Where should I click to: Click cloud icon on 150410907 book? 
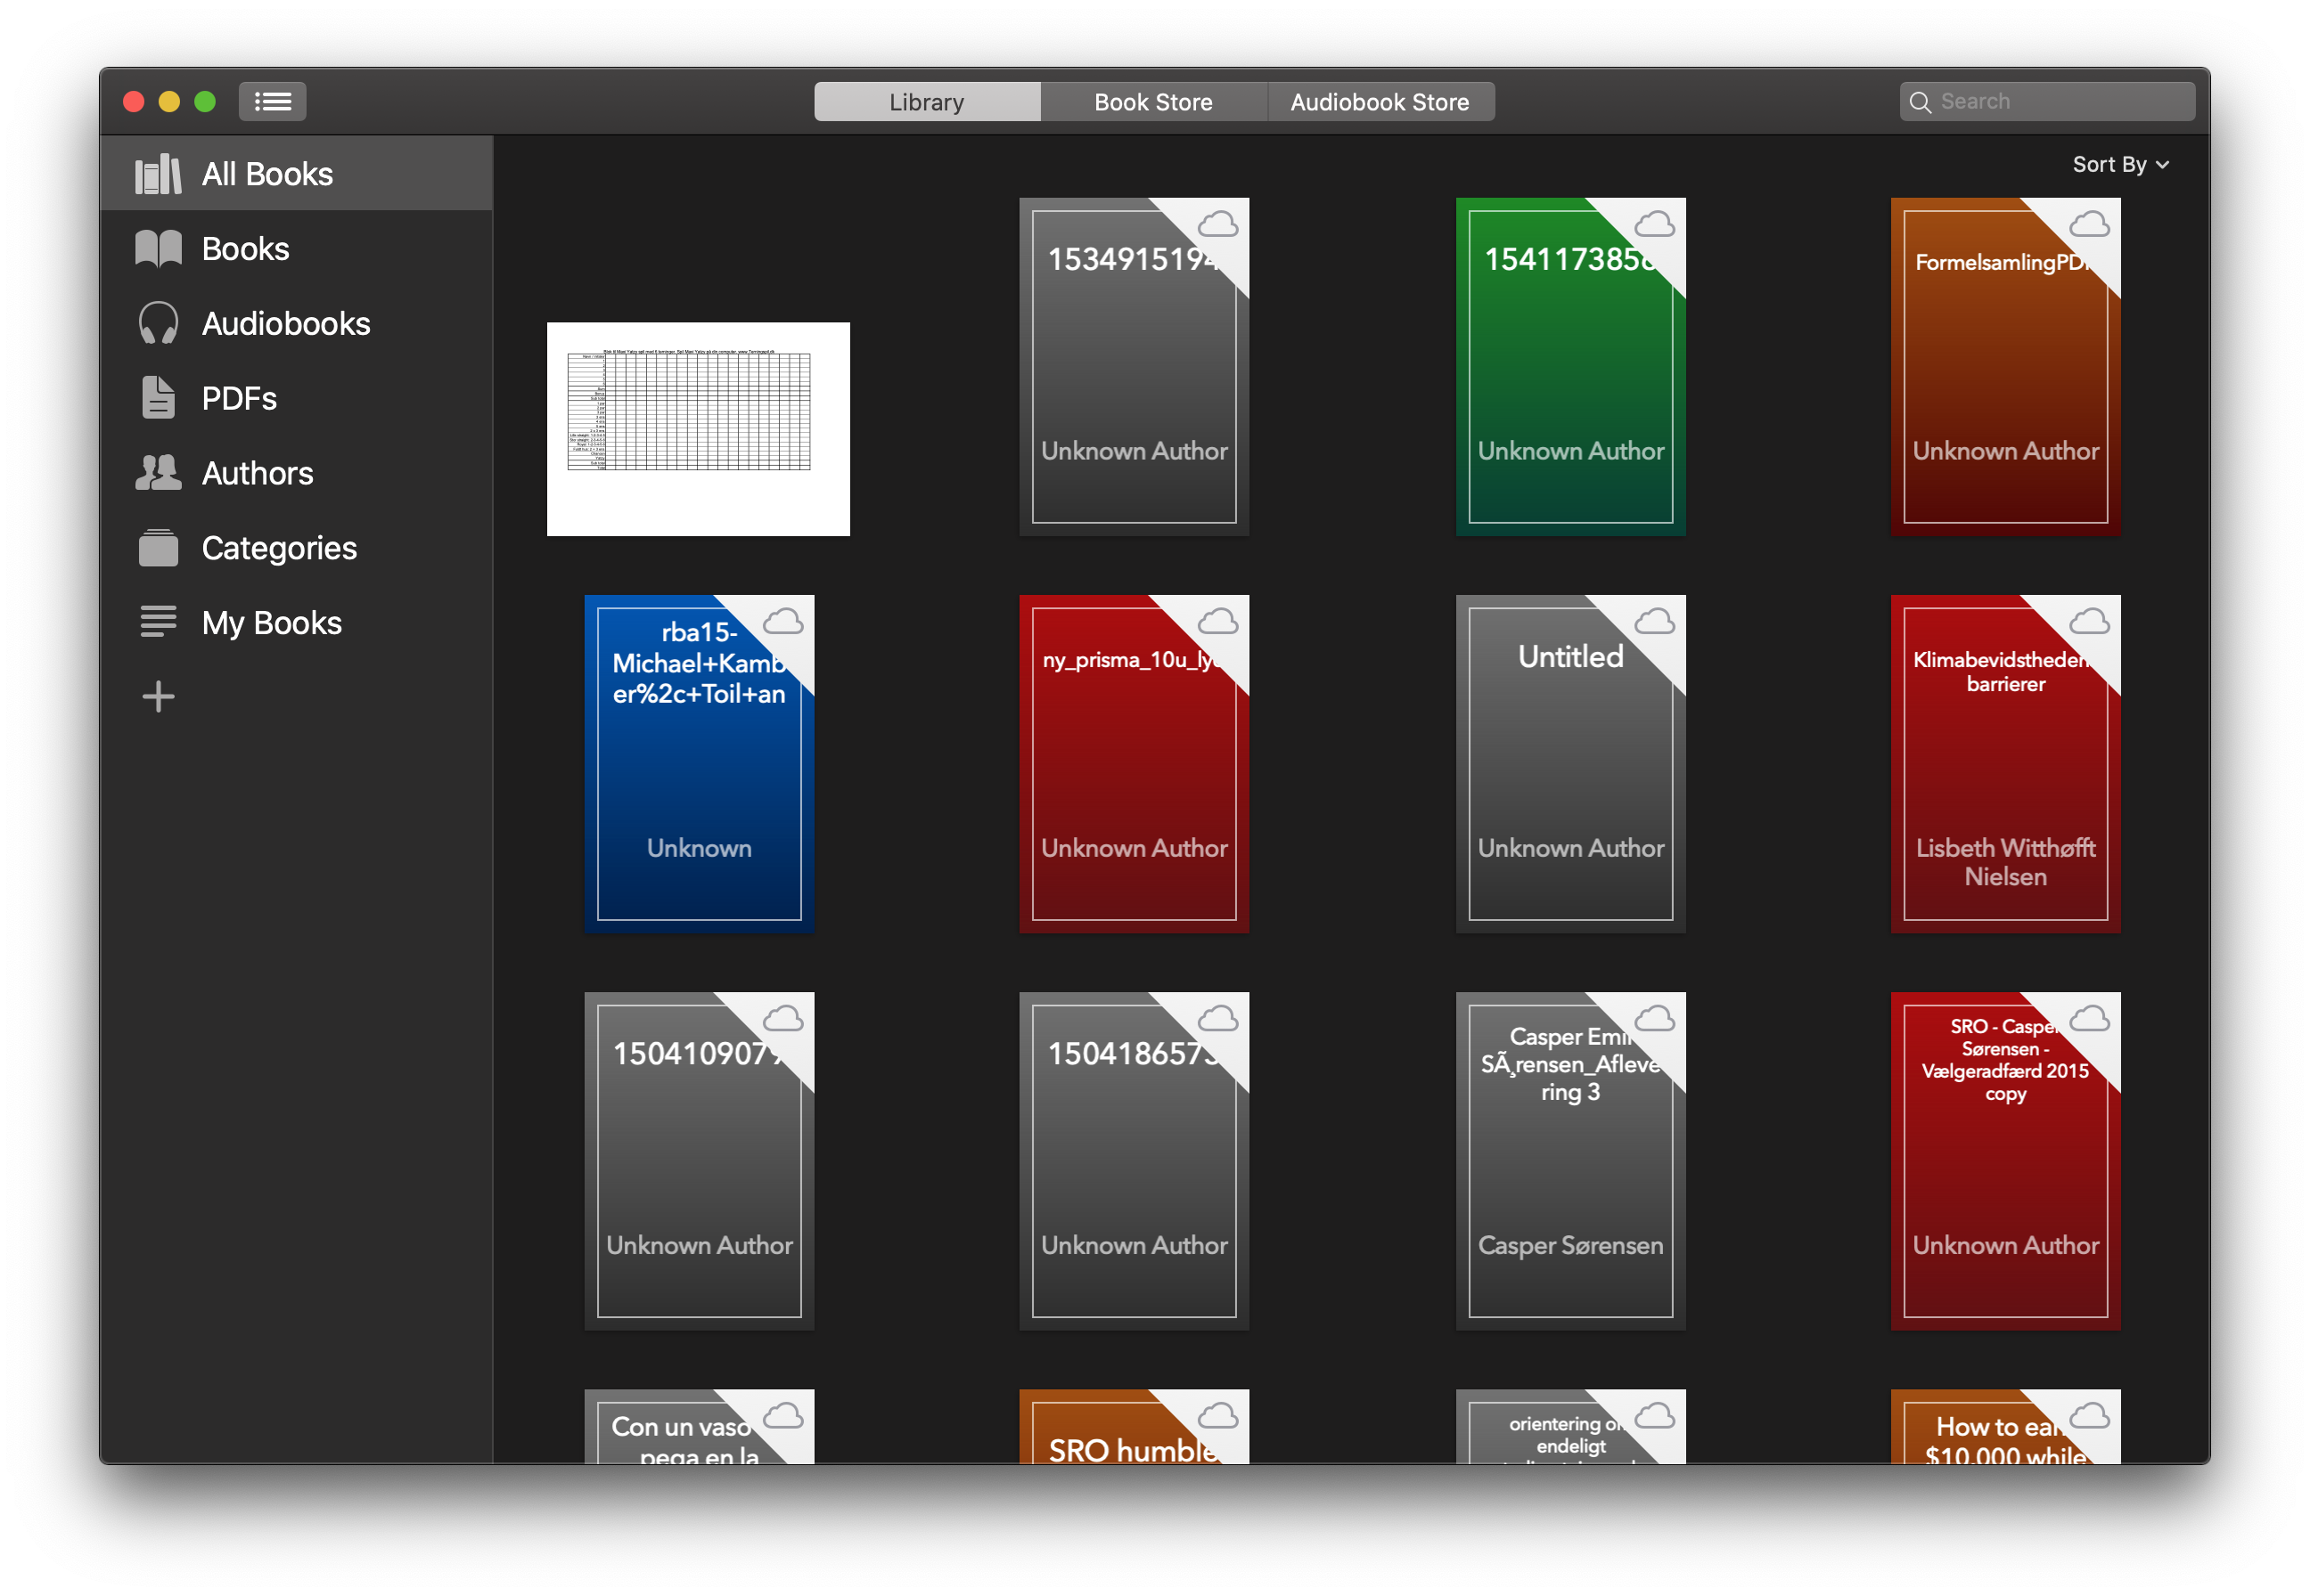click(x=782, y=1019)
